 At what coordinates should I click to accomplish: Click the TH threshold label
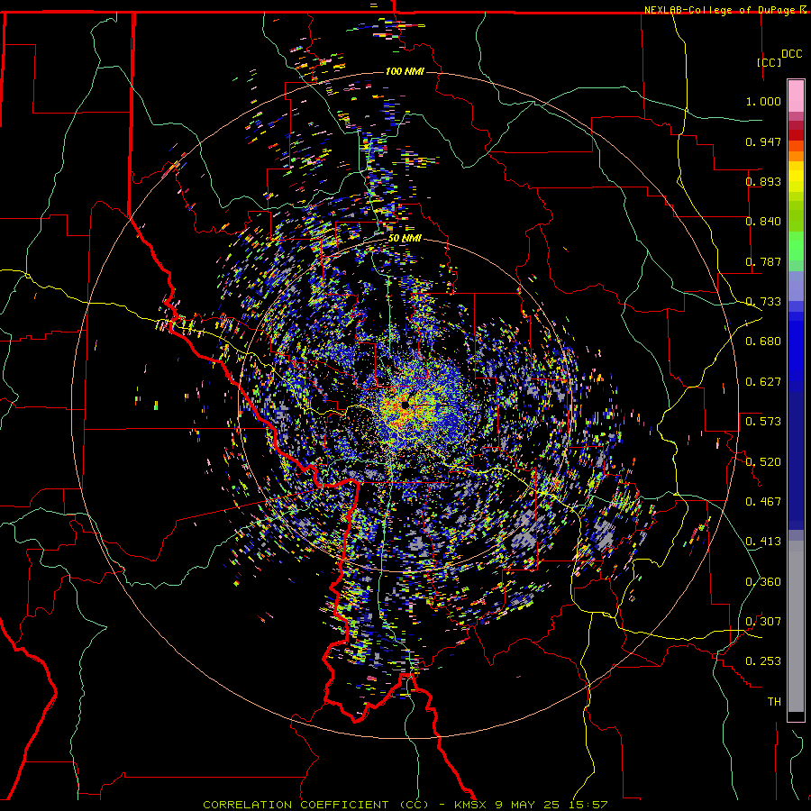pos(774,702)
